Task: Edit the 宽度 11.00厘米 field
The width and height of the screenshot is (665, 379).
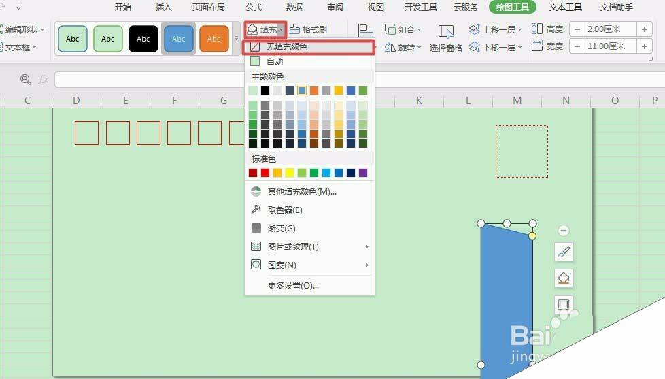Action: pos(611,46)
